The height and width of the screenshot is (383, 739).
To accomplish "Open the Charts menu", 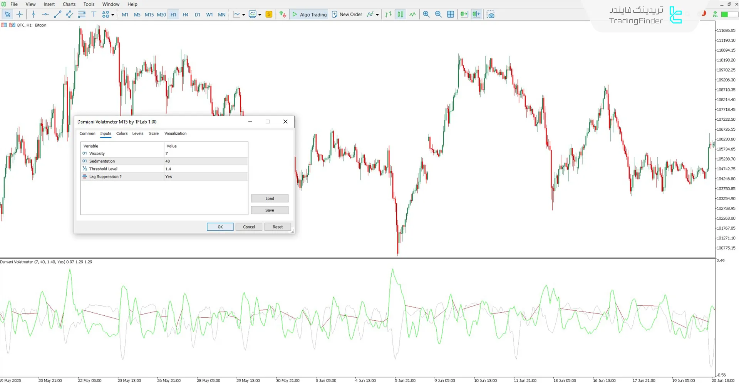I will (x=69, y=4).
